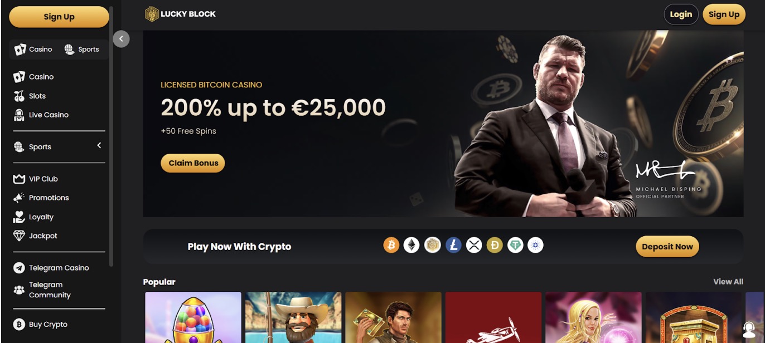
Task: Click the XRP coin icon
Action: 474,245
